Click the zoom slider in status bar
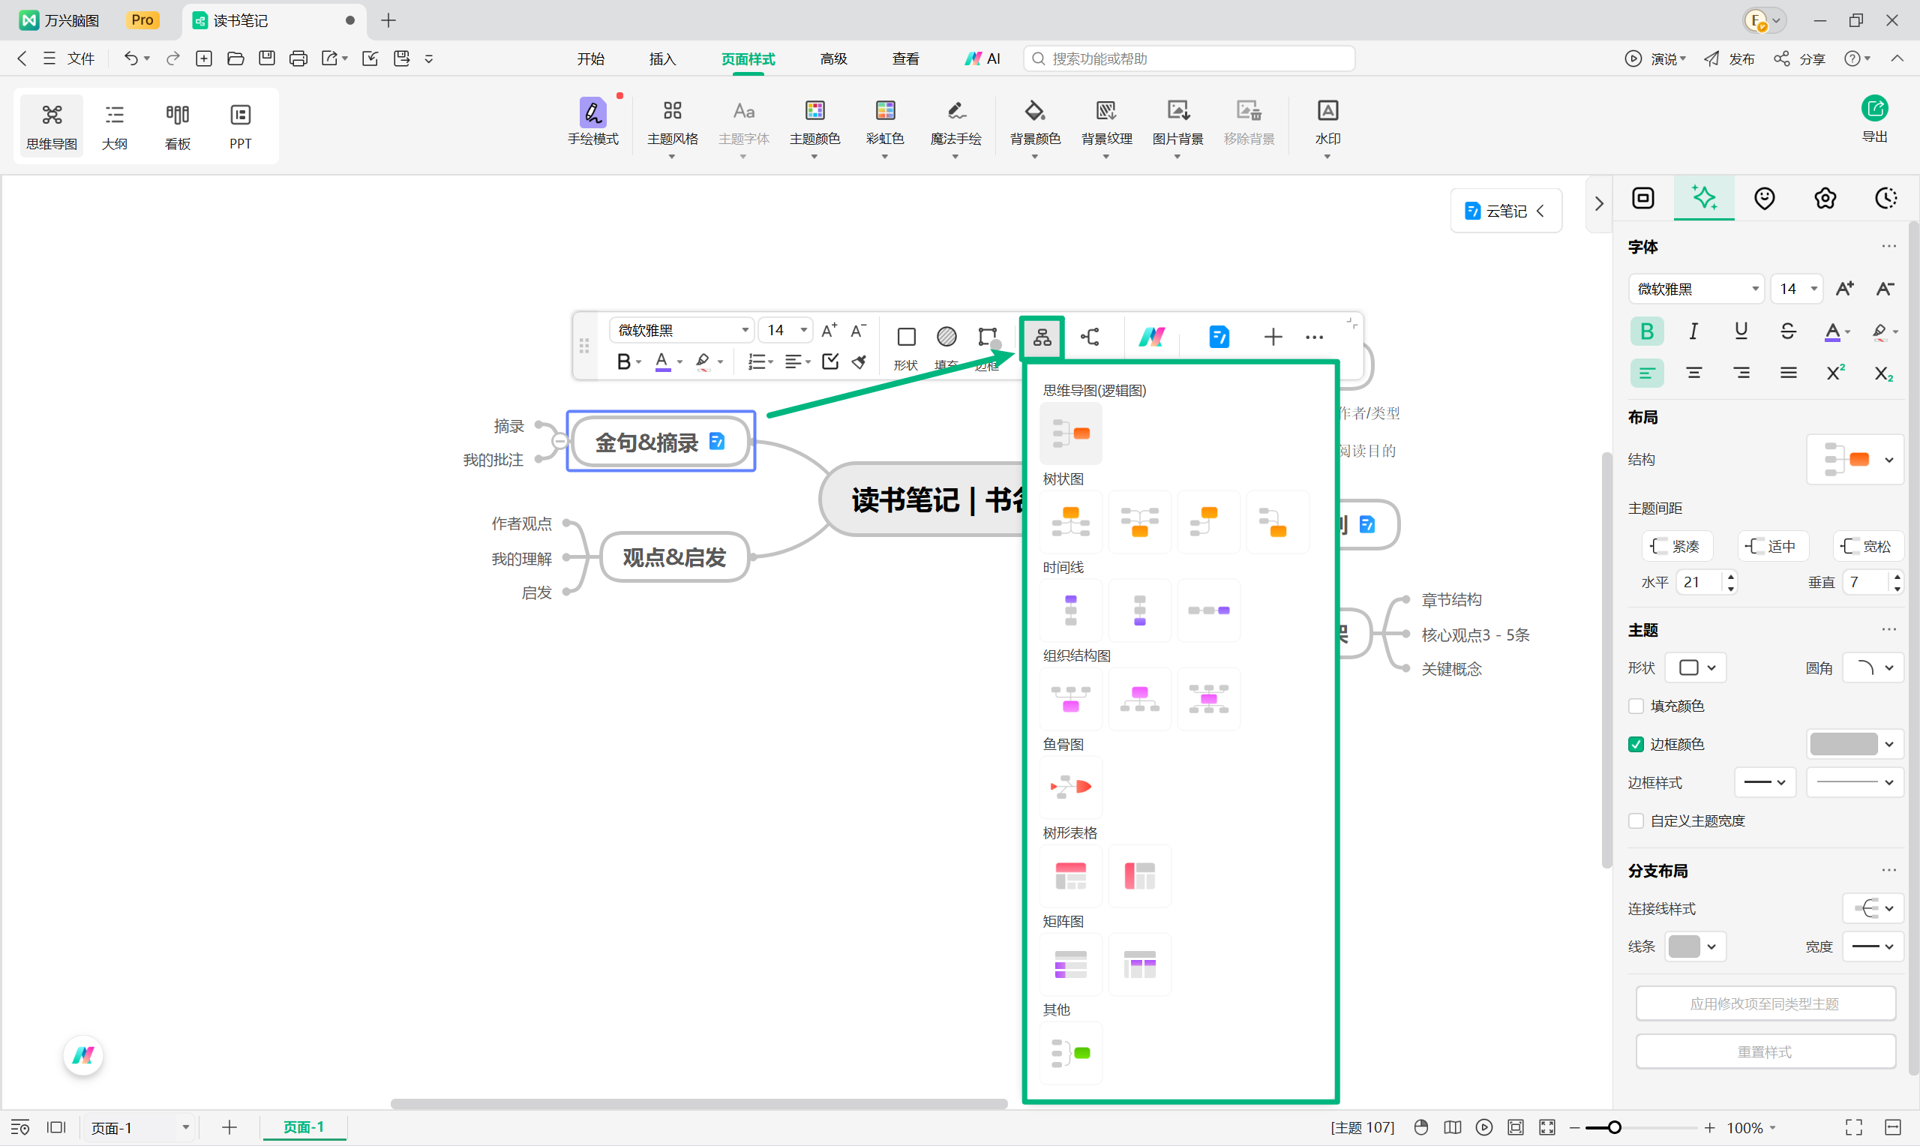The height and width of the screenshot is (1146, 1920). click(x=1641, y=1127)
